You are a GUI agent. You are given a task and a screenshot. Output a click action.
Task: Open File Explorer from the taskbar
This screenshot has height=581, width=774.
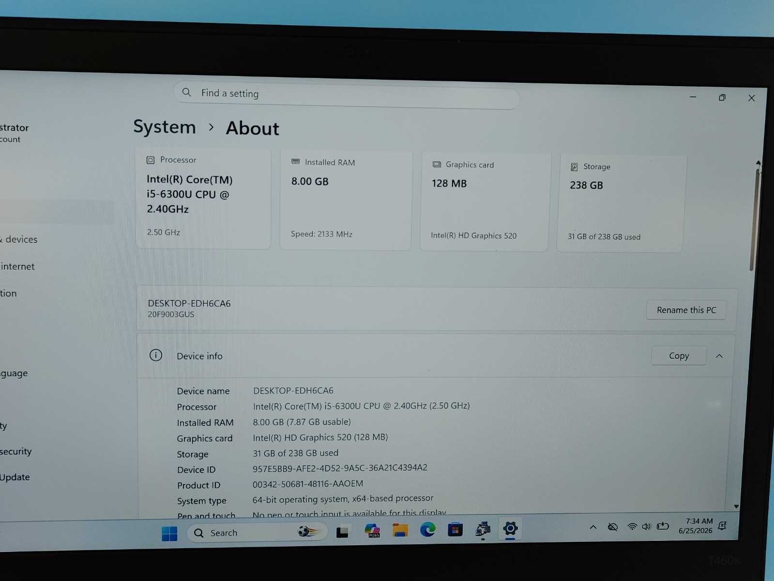click(400, 530)
